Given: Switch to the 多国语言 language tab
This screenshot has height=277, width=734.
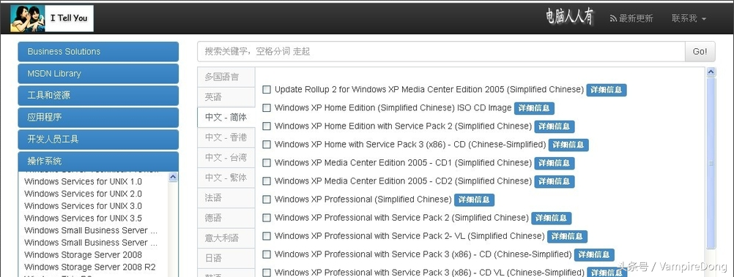Looking at the screenshot, I should 226,77.
